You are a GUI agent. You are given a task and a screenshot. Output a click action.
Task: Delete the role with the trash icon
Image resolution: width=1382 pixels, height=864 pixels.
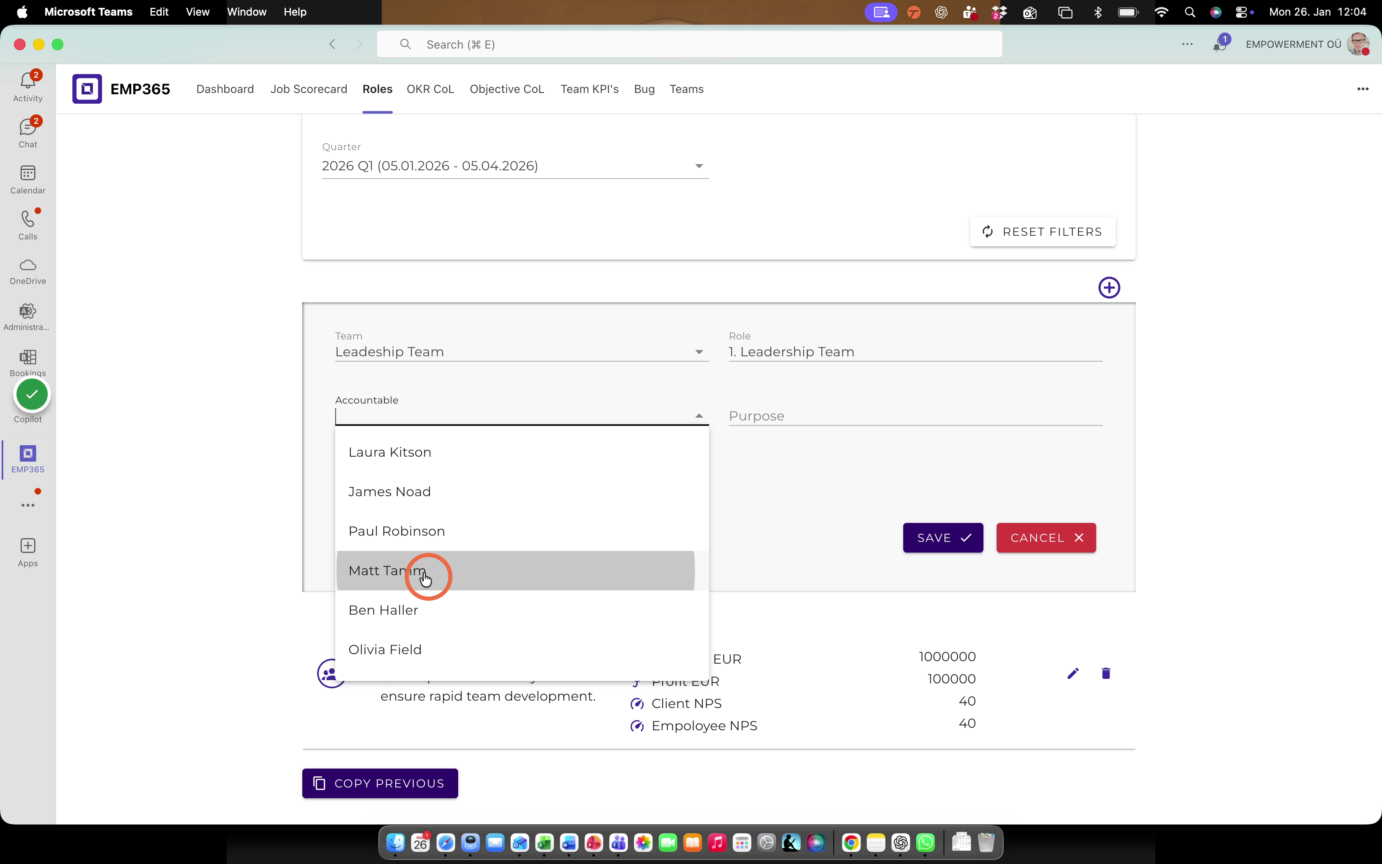[x=1106, y=673]
